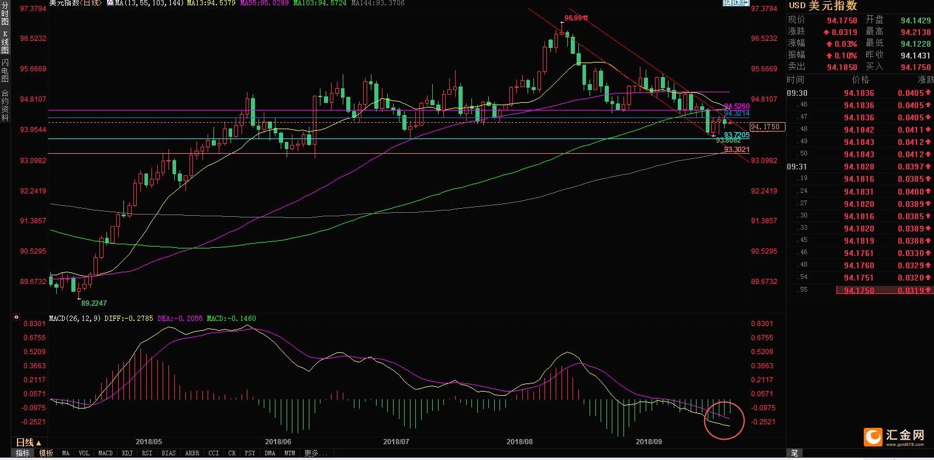The height and width of the screenshot is (460, 934).
Task: Toggle the 指标 indicator mode
Action: [x=22, y=453]
